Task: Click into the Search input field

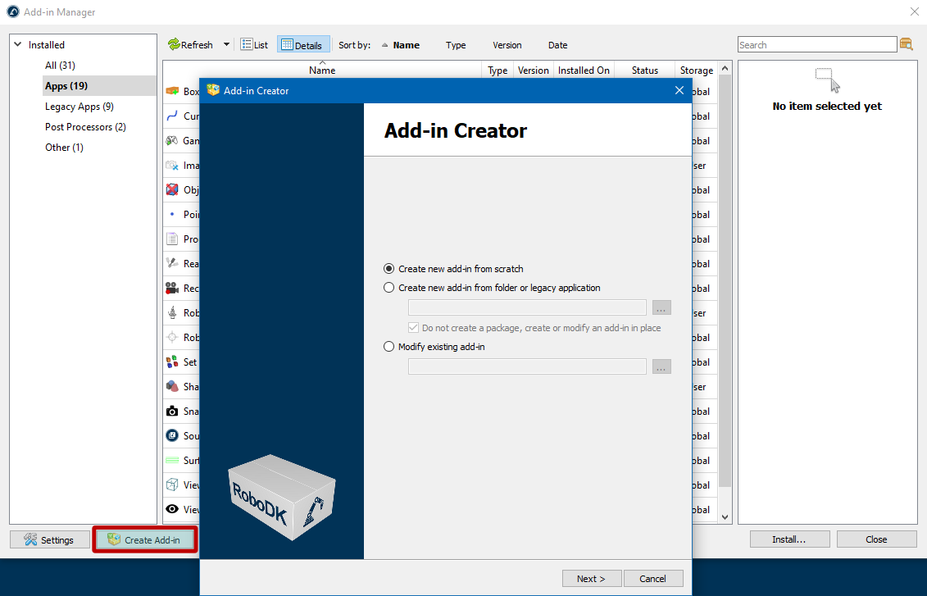Action: pos(816,45)
